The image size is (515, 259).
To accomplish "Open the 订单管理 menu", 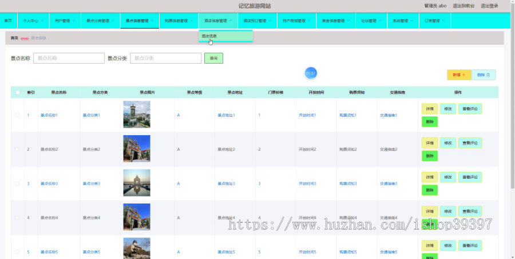I will [435, 21].
